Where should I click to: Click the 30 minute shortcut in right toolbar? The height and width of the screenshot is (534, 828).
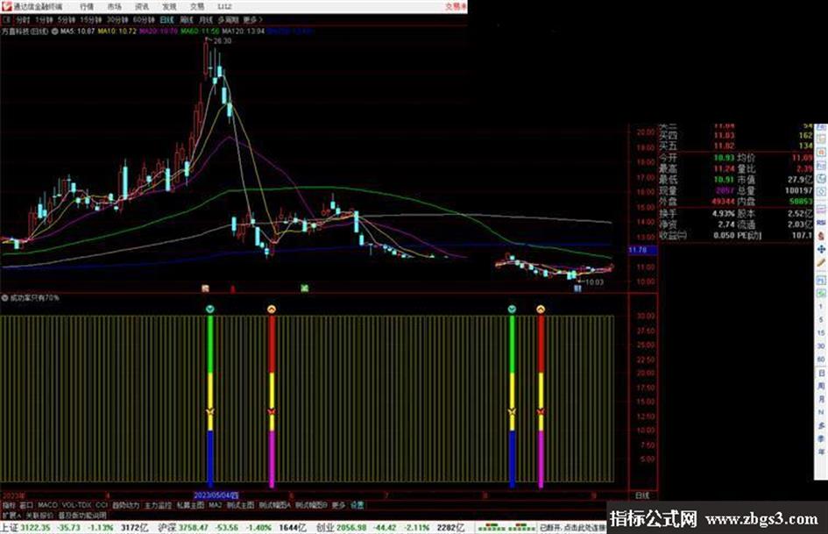[x=821, y=345]
